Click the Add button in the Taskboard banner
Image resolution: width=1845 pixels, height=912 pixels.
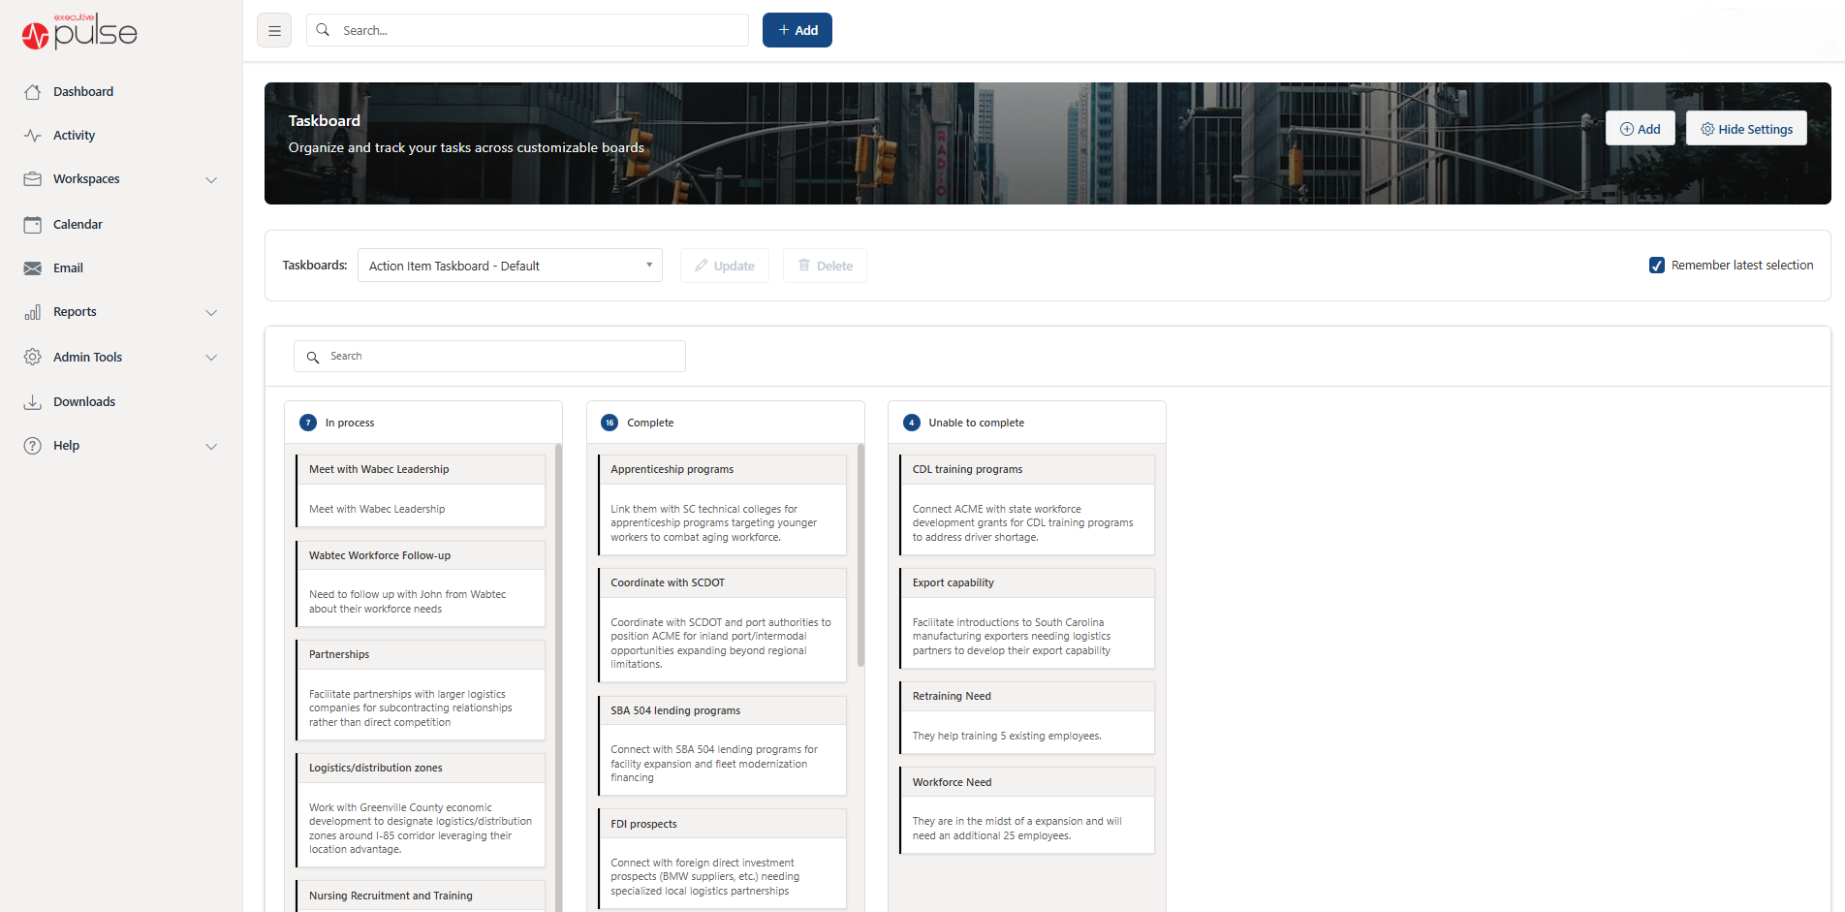click(1640, 128)
